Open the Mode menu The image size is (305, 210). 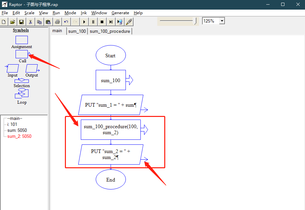coord(70,13)
